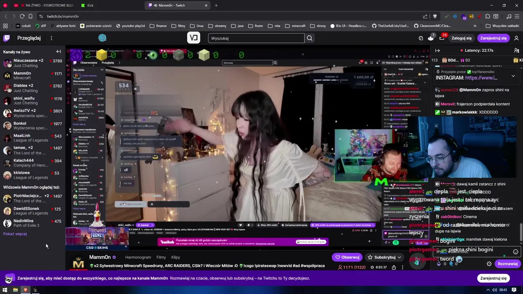Screen dimensions: 523x294
Task: Open the Klipy channel tab
Action: [176, 257]
